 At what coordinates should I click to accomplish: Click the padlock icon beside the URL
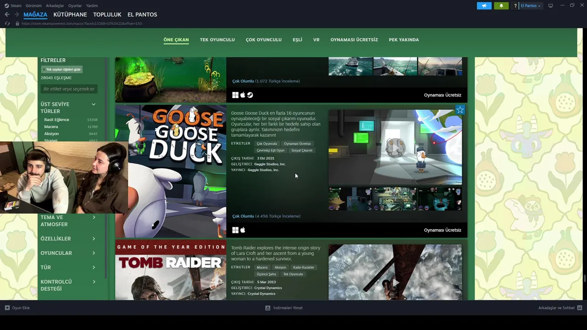click(x=17, y=23)
